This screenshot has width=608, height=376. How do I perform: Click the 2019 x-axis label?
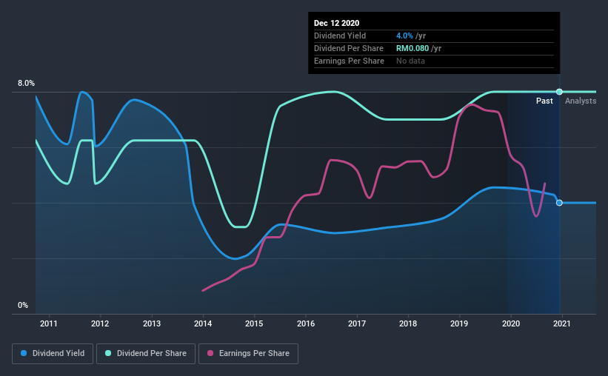[x=459, y=323]
